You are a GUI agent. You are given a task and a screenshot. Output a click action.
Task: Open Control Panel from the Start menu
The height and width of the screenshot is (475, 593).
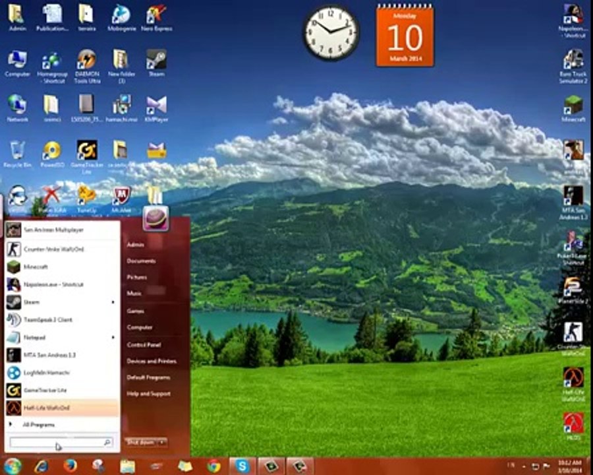(x=144, y=344)
